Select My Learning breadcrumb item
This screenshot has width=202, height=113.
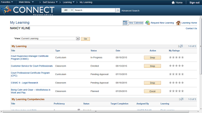tap(86, 2)
